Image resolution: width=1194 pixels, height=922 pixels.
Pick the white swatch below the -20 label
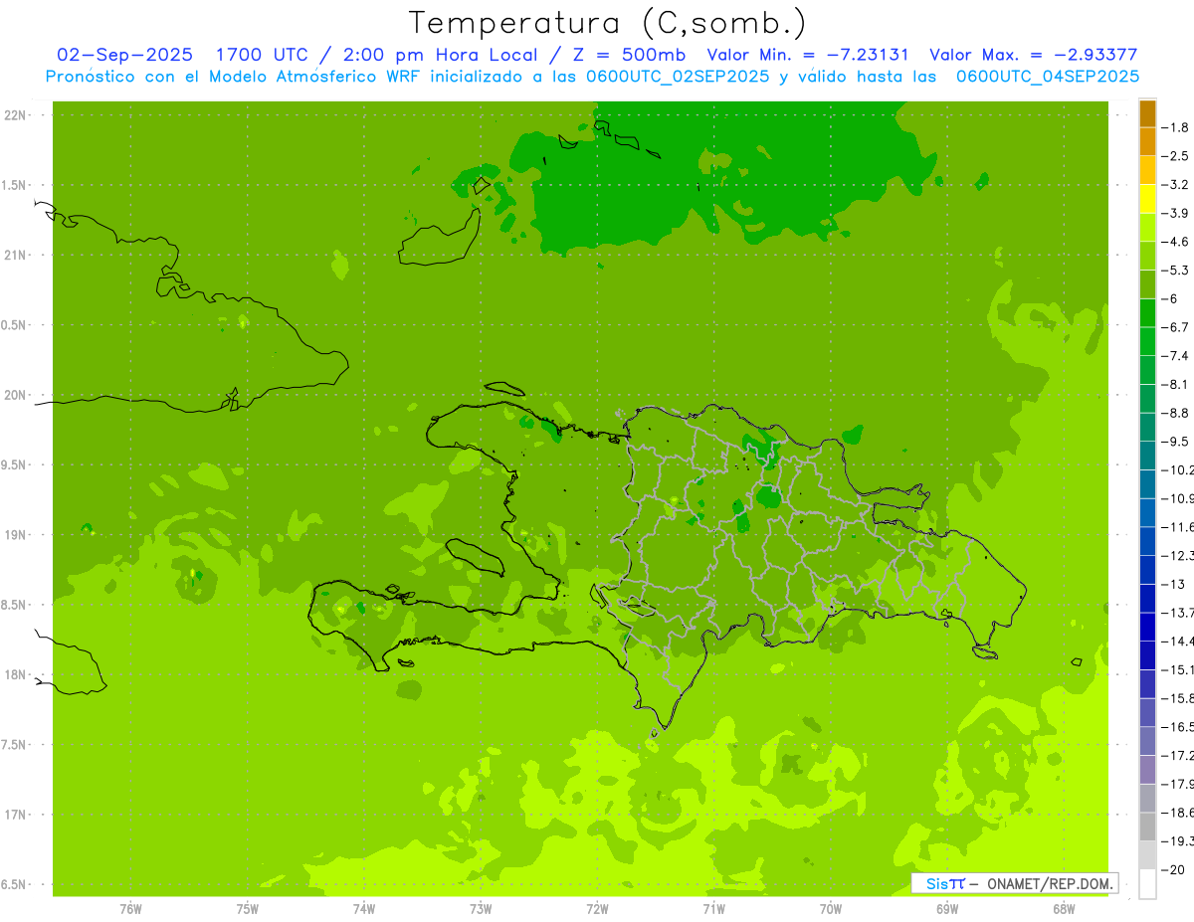[x=1147, y=884]
